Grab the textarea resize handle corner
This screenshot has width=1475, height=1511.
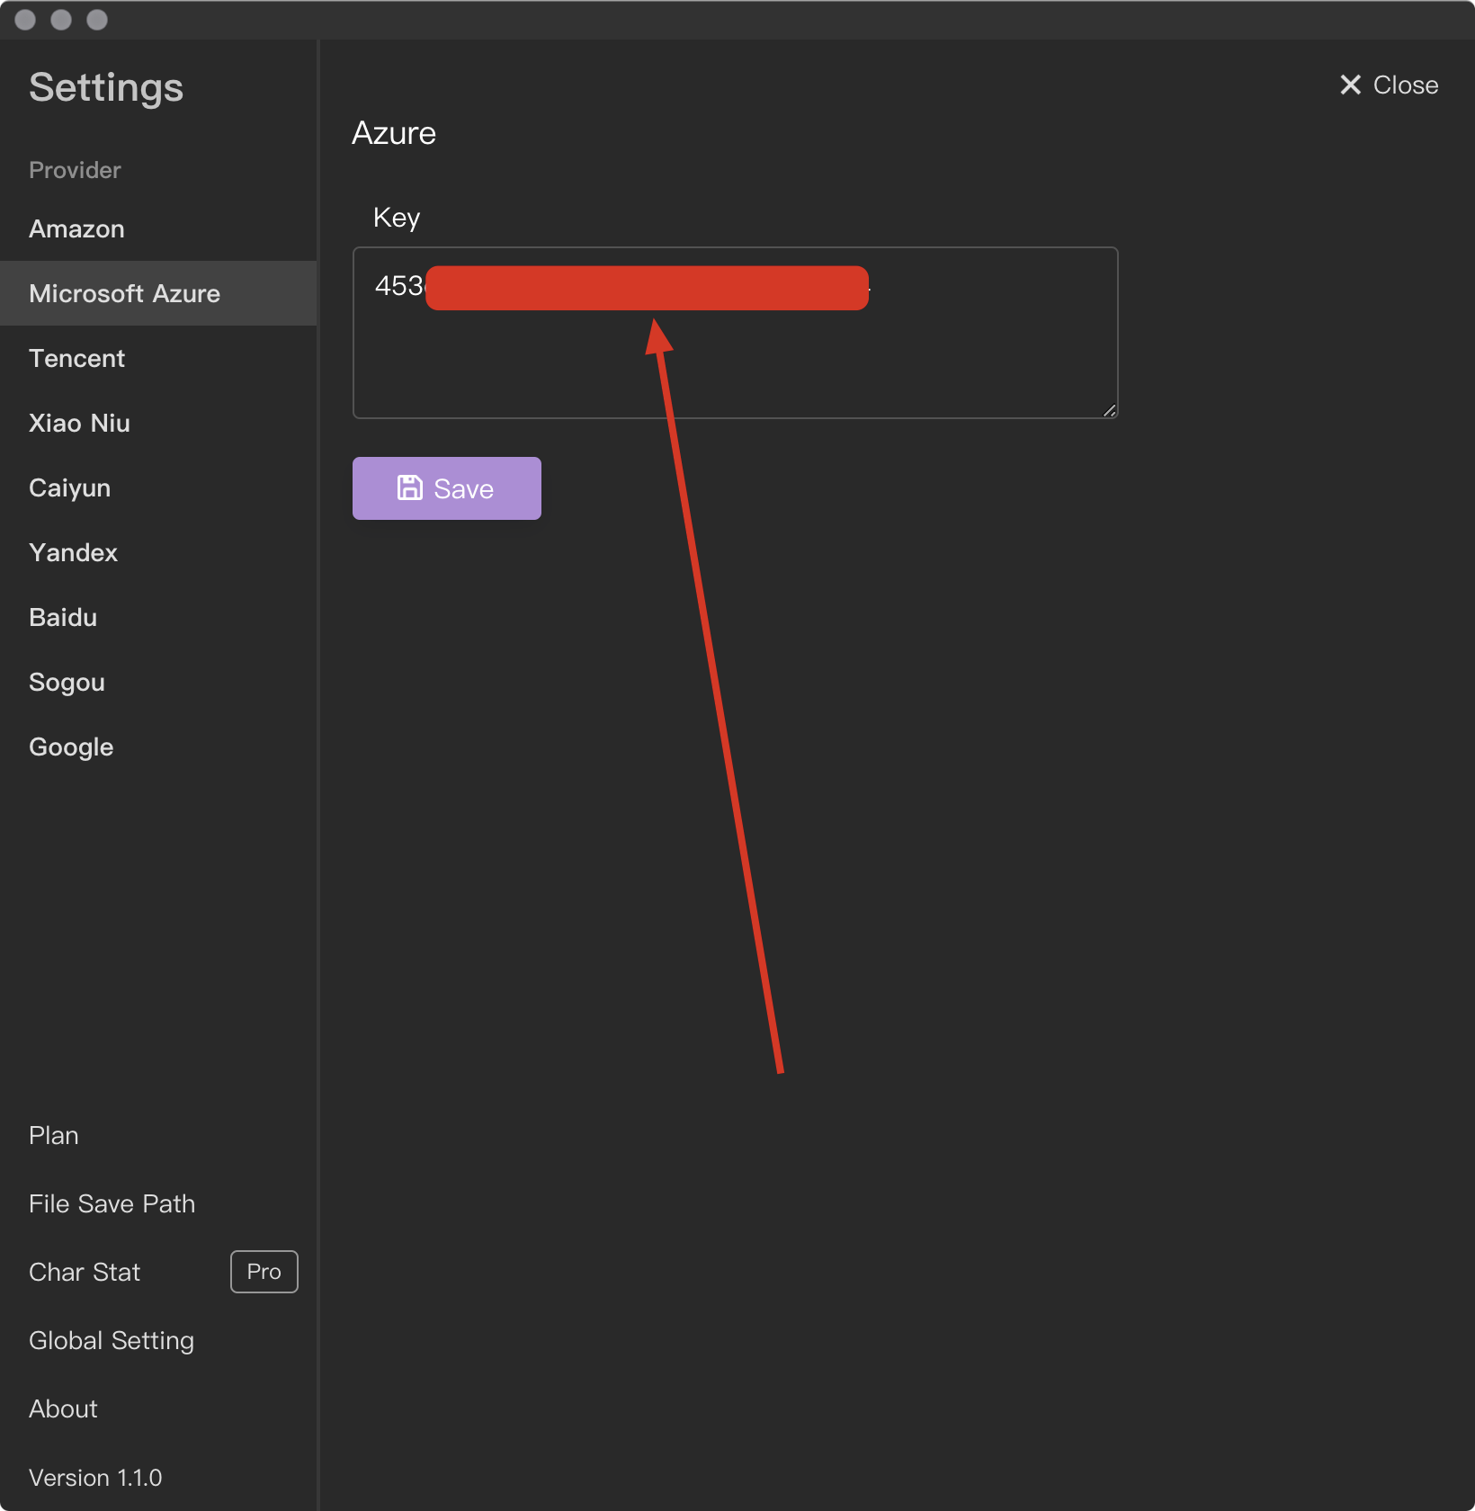1109,410
